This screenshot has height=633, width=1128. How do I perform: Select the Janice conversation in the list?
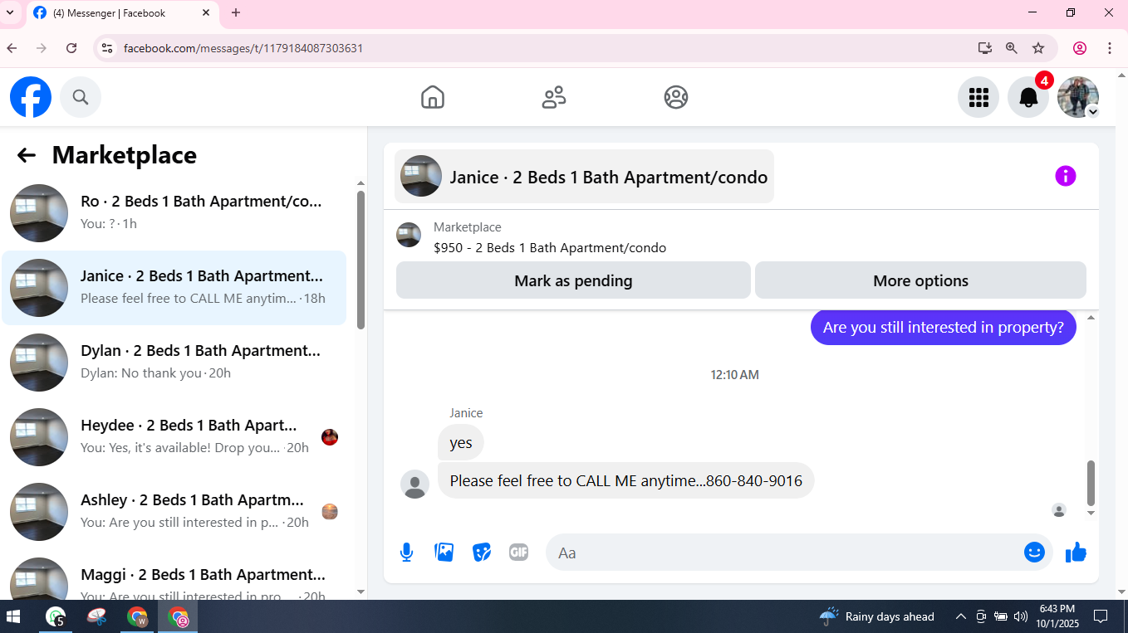(174, 288)
